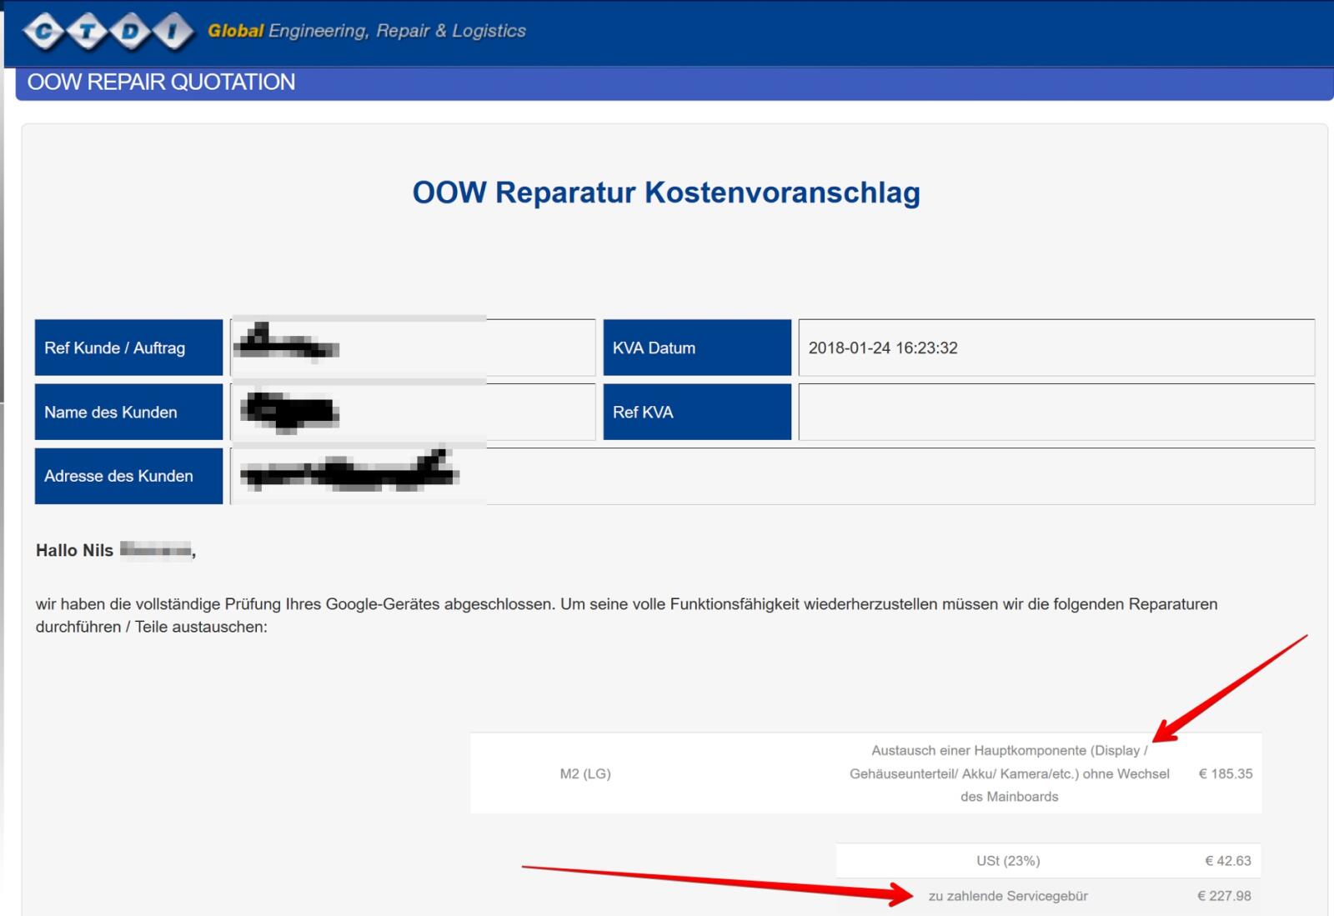Click the € 227.98 total service fee
1334x916 pixels.
pos(1224,896)
